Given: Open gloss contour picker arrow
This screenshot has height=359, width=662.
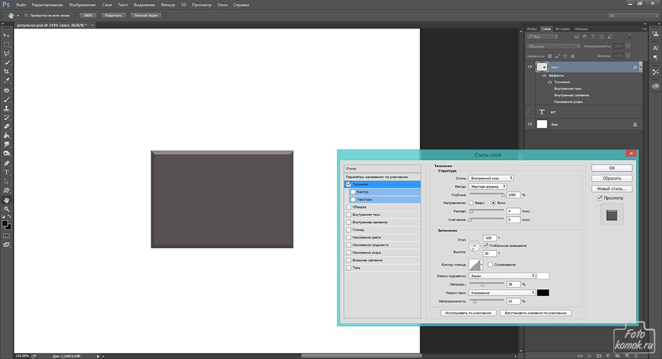Looking at the screenshot, I should pos(482,265).
